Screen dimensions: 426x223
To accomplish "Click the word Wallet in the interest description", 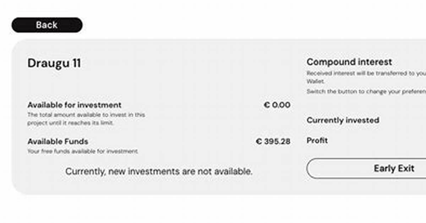I will (315, 82).
